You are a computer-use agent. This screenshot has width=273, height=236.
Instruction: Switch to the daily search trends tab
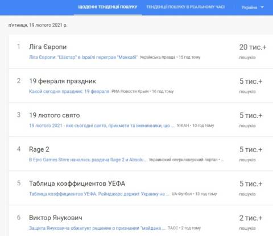tap(107, 7)
